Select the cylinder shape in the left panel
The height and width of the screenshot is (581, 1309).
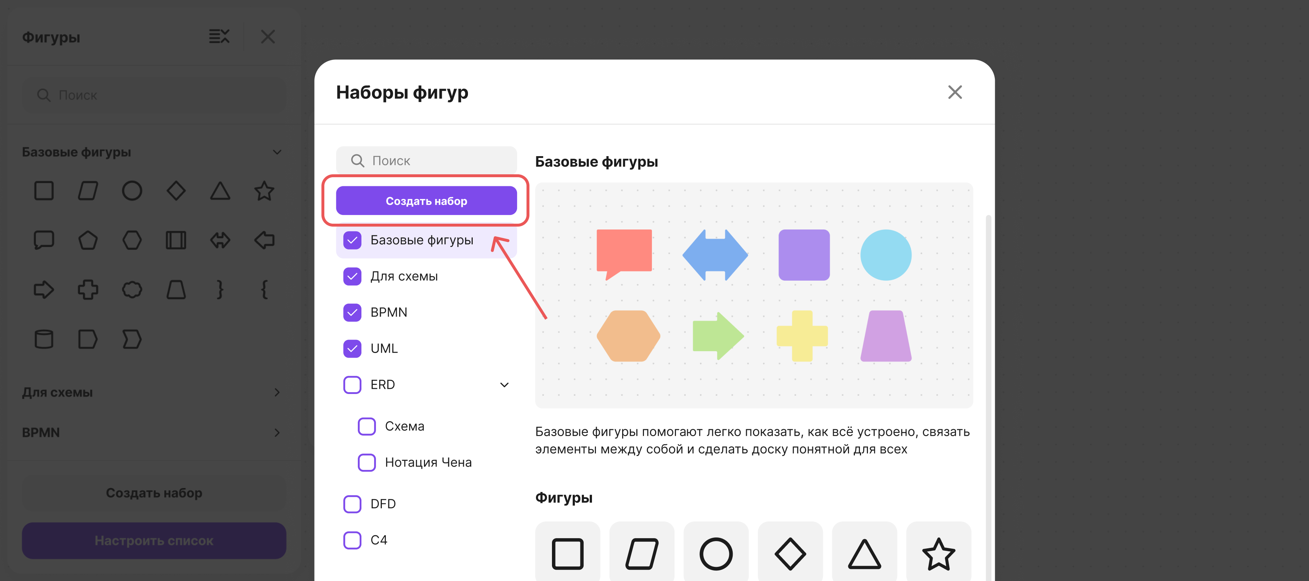[44, 339]
